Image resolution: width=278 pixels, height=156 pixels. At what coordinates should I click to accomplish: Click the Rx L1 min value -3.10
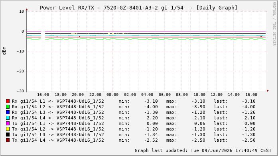(151, 101)
